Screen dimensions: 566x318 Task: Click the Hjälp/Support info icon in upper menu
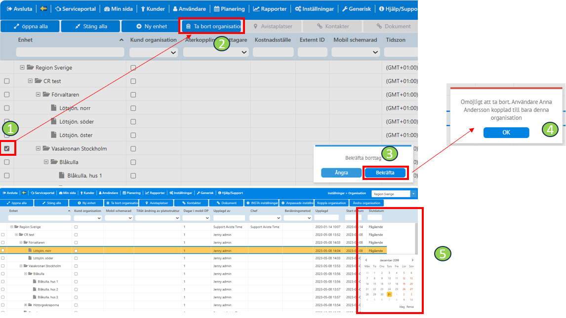coord(382,9)
